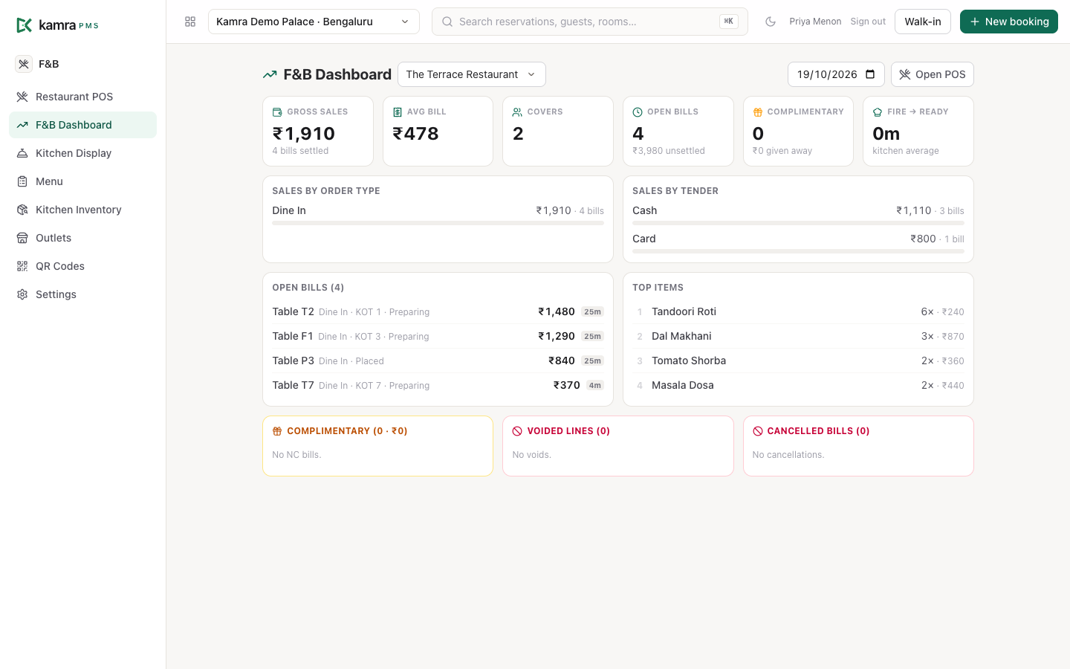Open the calendar picker icon

pyautogui.click(x=870, y=74)
